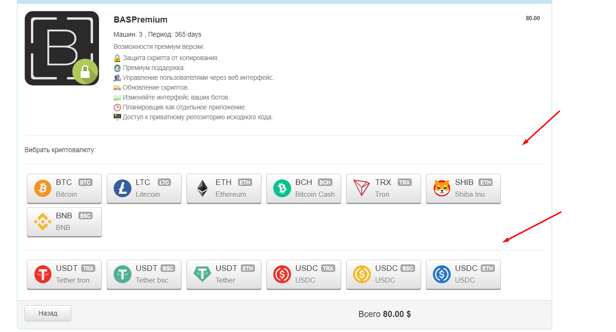
Task: Click the Bitcoin Cash label text
Action: click(315, 194)
